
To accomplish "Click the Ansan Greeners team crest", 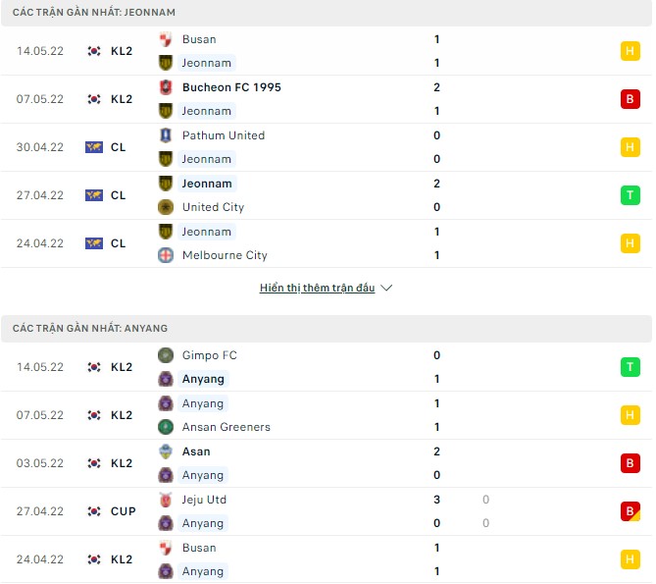I will 166,427.
